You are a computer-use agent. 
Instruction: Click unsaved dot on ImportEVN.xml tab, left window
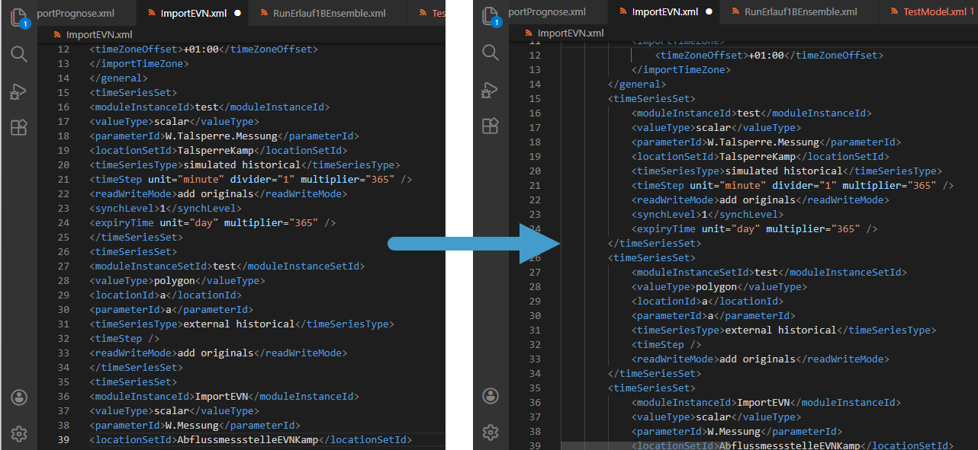point(238,13)
